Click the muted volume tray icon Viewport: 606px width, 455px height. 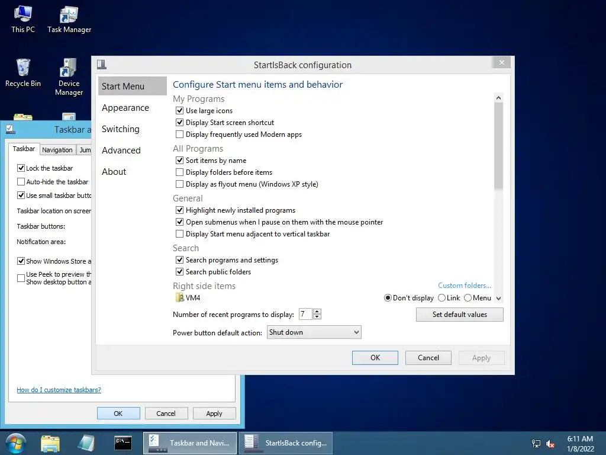(x=550, y=444)
